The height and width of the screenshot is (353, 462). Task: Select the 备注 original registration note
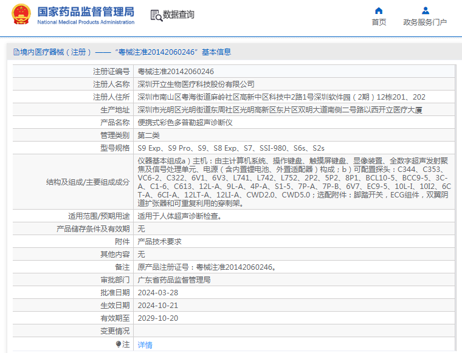(x=207, y=267)
